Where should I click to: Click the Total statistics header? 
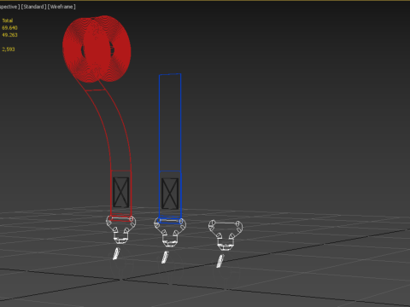tap(8, 20)
